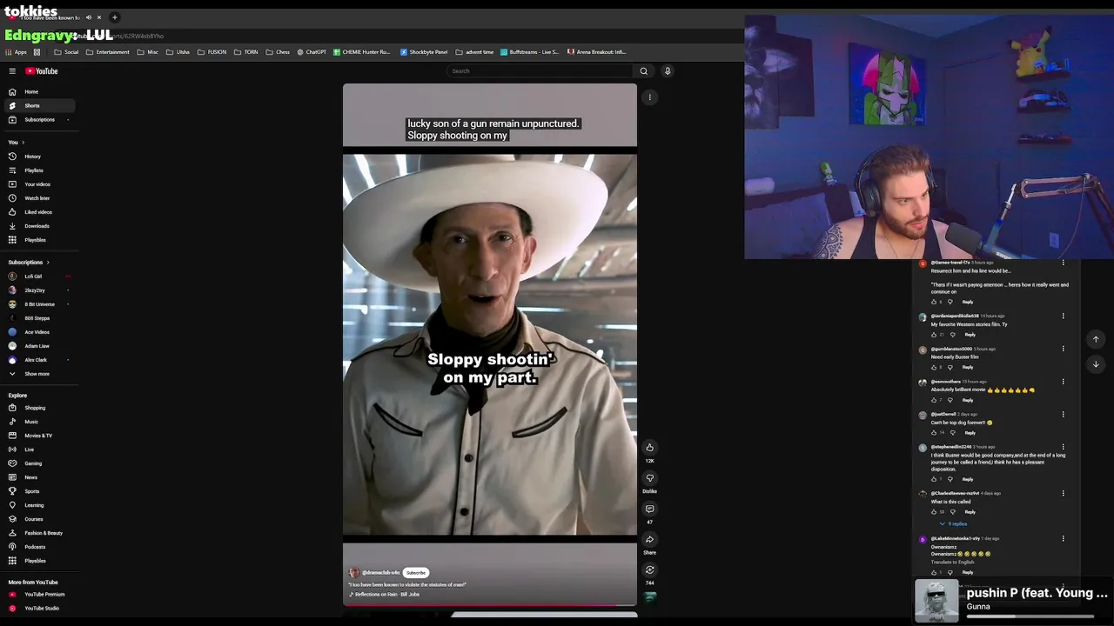Viewport: 1114px width, 626px height.
Task: Go to previous Short with up arrow
Action: (x=1096, y=339)
